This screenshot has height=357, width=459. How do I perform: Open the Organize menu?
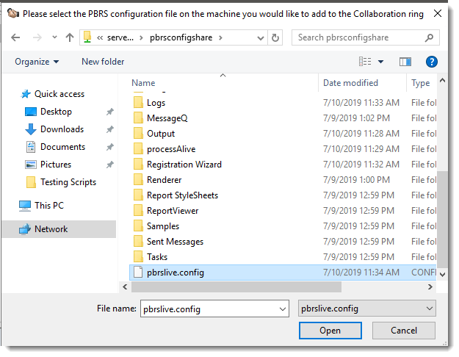pyautogui.click(x=37, y=62)
